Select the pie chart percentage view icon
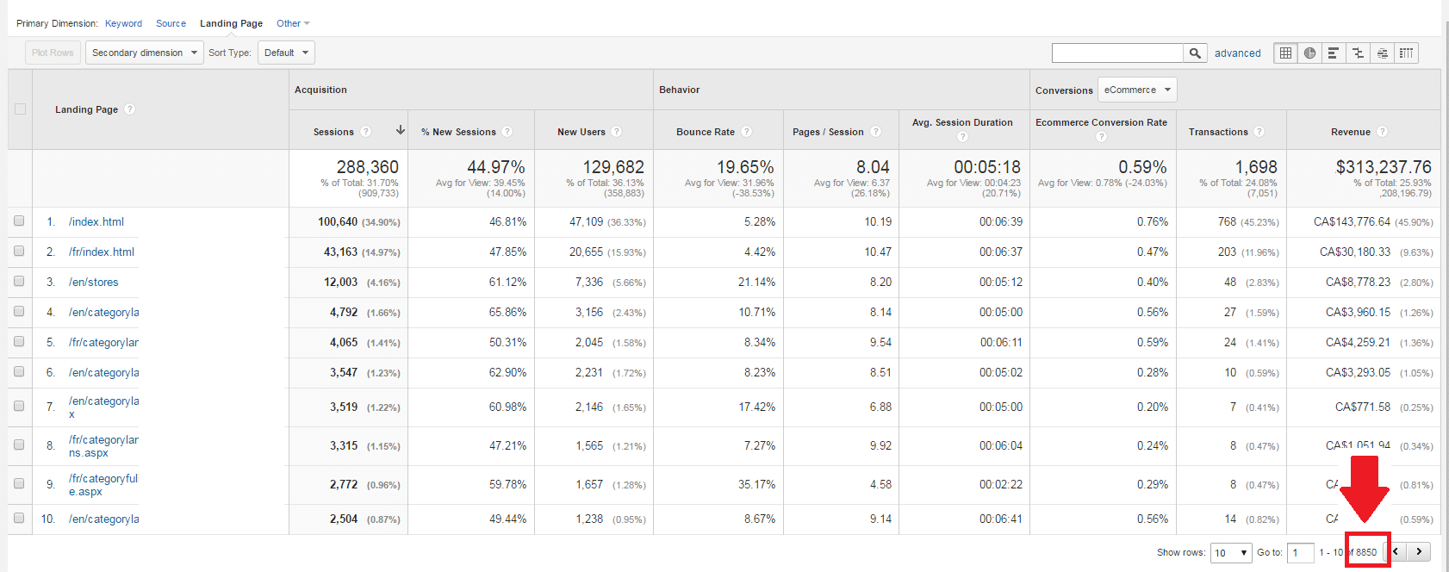Viewport: 1449px width, 572px height. 1309,53
